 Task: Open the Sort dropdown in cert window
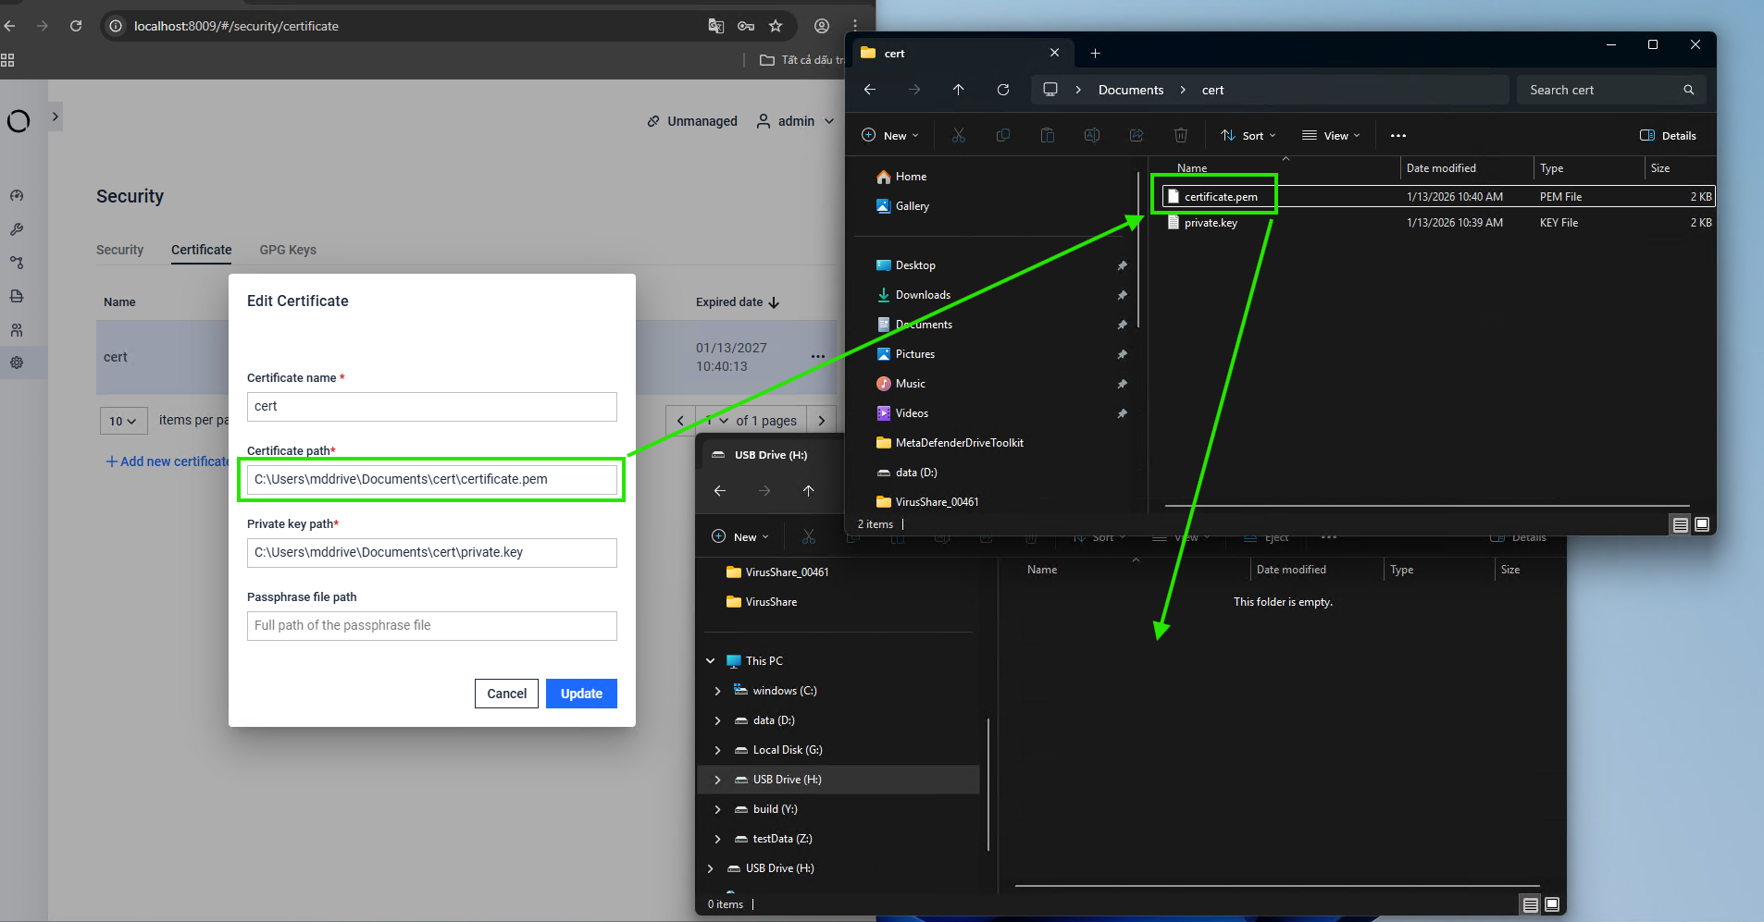click(x=1248, y=136)
